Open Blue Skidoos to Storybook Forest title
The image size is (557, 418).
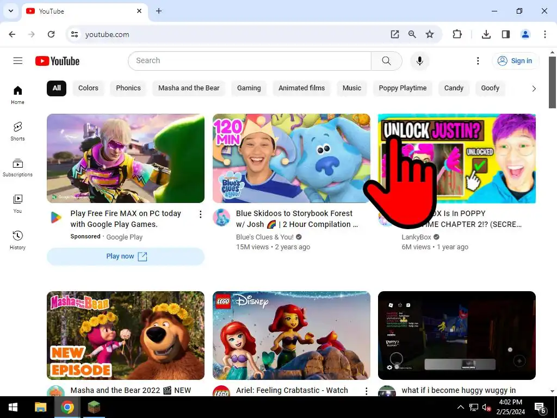point(297,219)
